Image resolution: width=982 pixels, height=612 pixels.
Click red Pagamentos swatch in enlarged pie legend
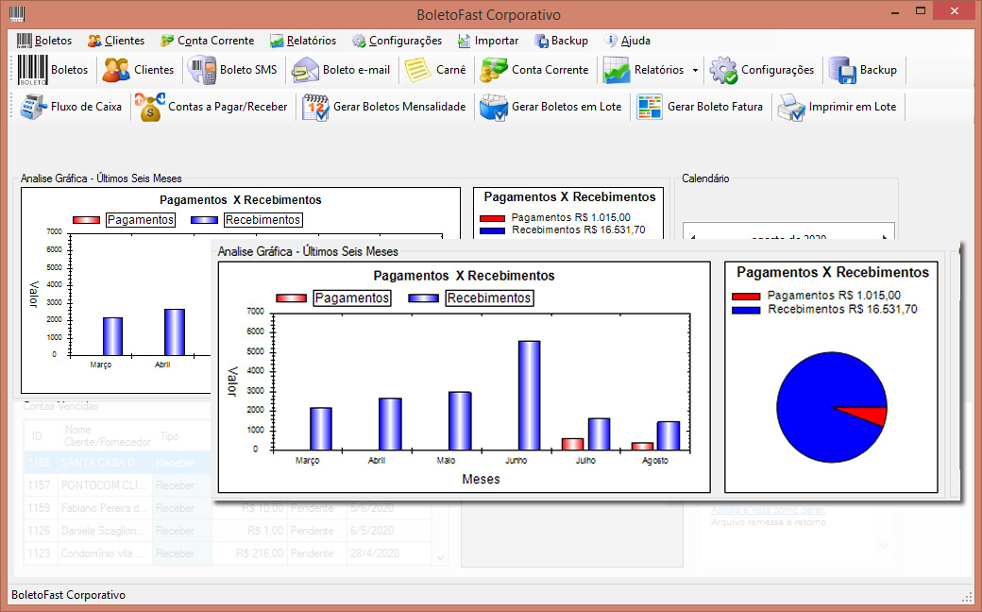click(746, 297)
